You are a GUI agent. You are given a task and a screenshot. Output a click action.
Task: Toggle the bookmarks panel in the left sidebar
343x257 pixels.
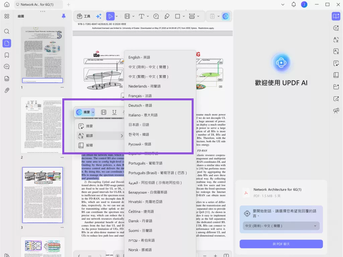[7, 55]
